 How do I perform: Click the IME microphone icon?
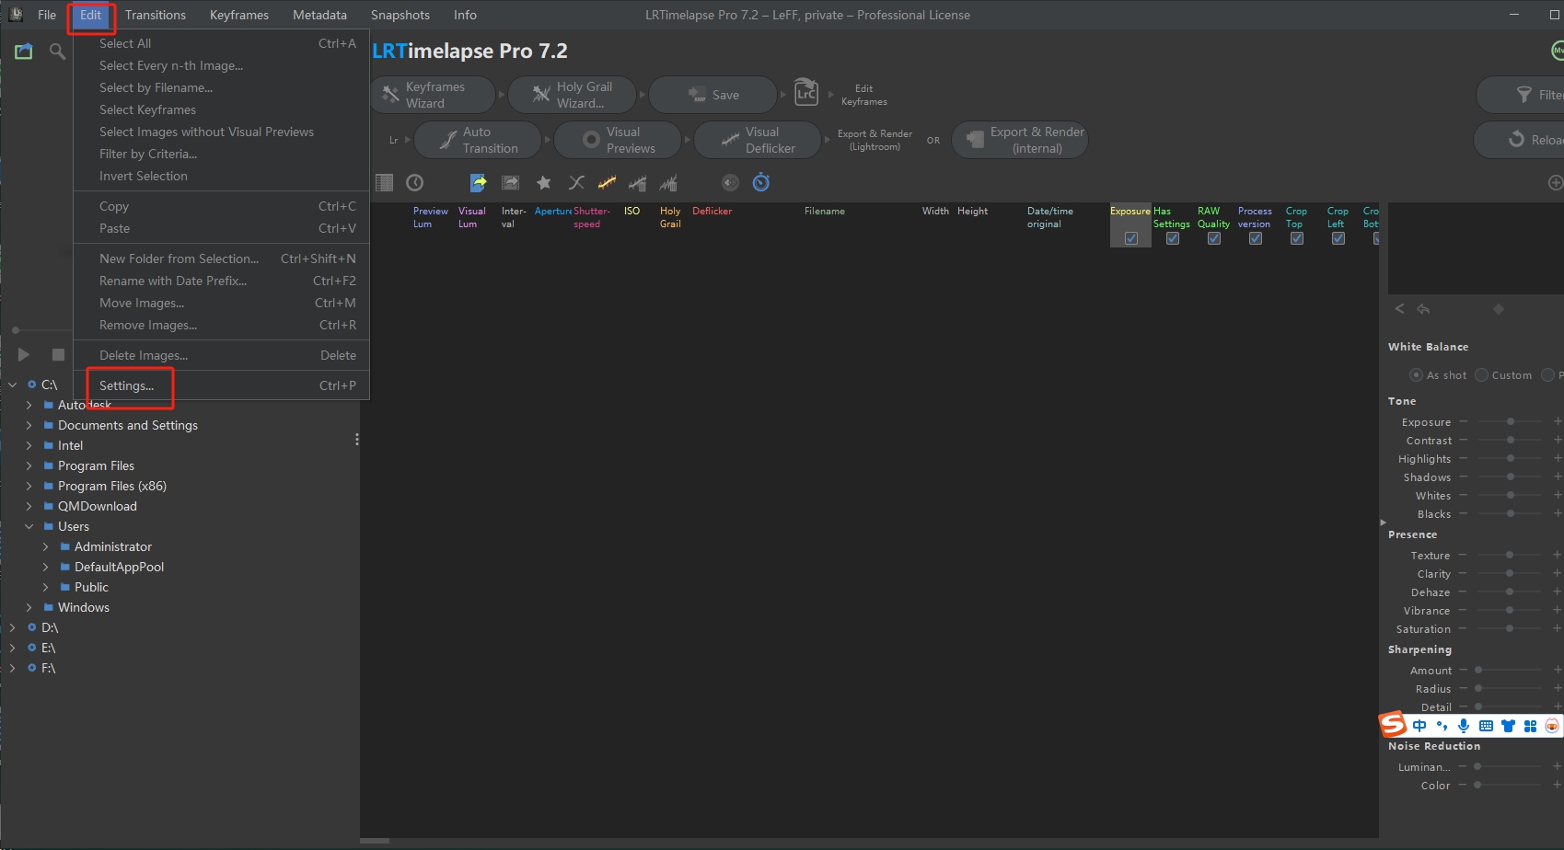(1464, 726)
